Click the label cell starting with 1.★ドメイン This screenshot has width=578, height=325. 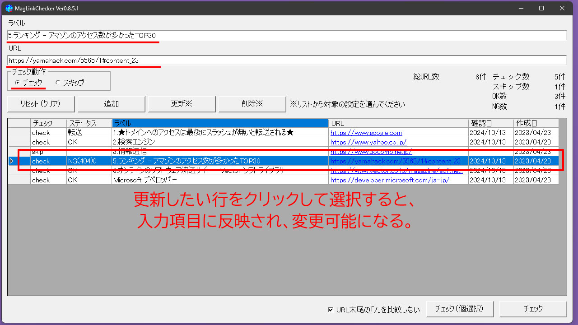(220, 133)
